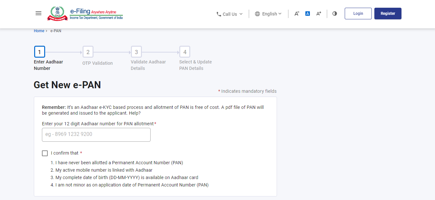The height and width of the screenshot is (200, 435).
Task: Click the Register button
Action: [388, 13]
